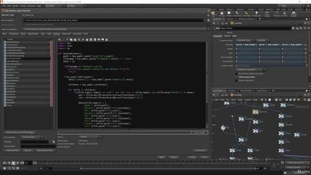Select the Ambient Light shelf tool
Viewport: 311px width, 175px height.
(x=256, y=14)
